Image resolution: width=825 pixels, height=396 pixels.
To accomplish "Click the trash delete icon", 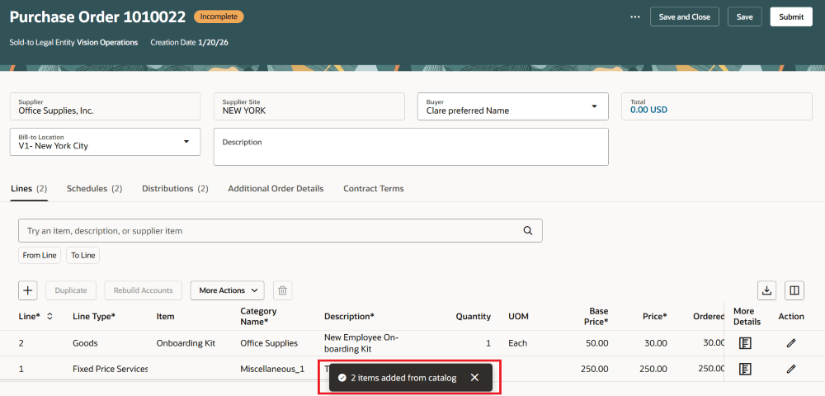I will (x=282, y=290).
